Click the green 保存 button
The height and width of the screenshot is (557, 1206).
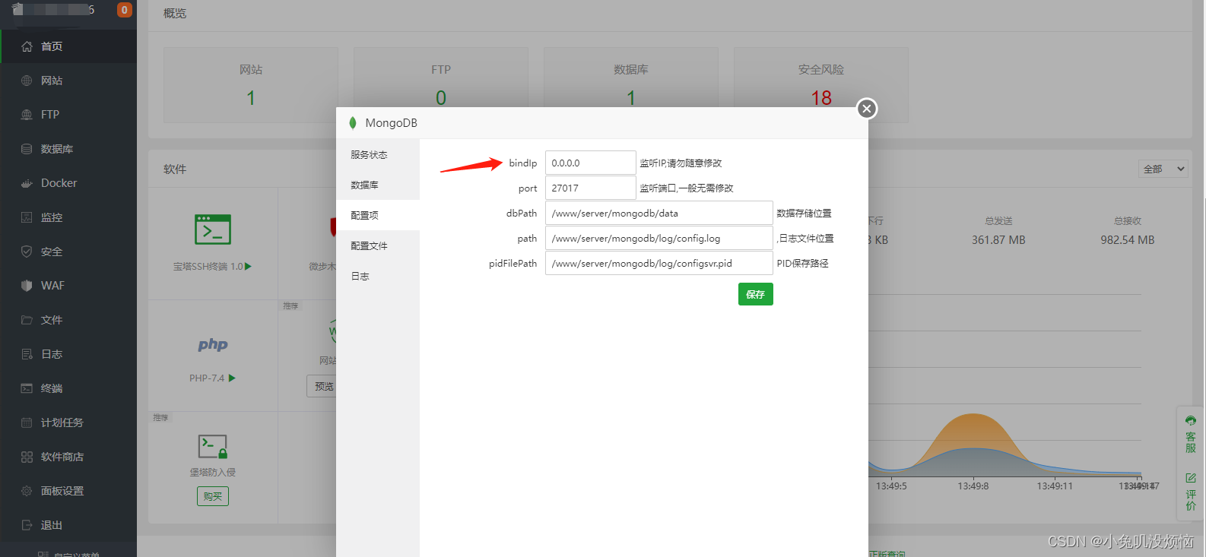(x=755, y=294)
